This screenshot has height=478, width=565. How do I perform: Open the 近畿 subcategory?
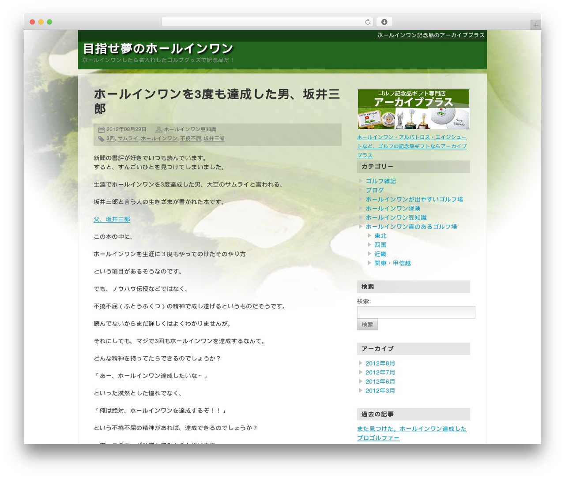(380, 254)
